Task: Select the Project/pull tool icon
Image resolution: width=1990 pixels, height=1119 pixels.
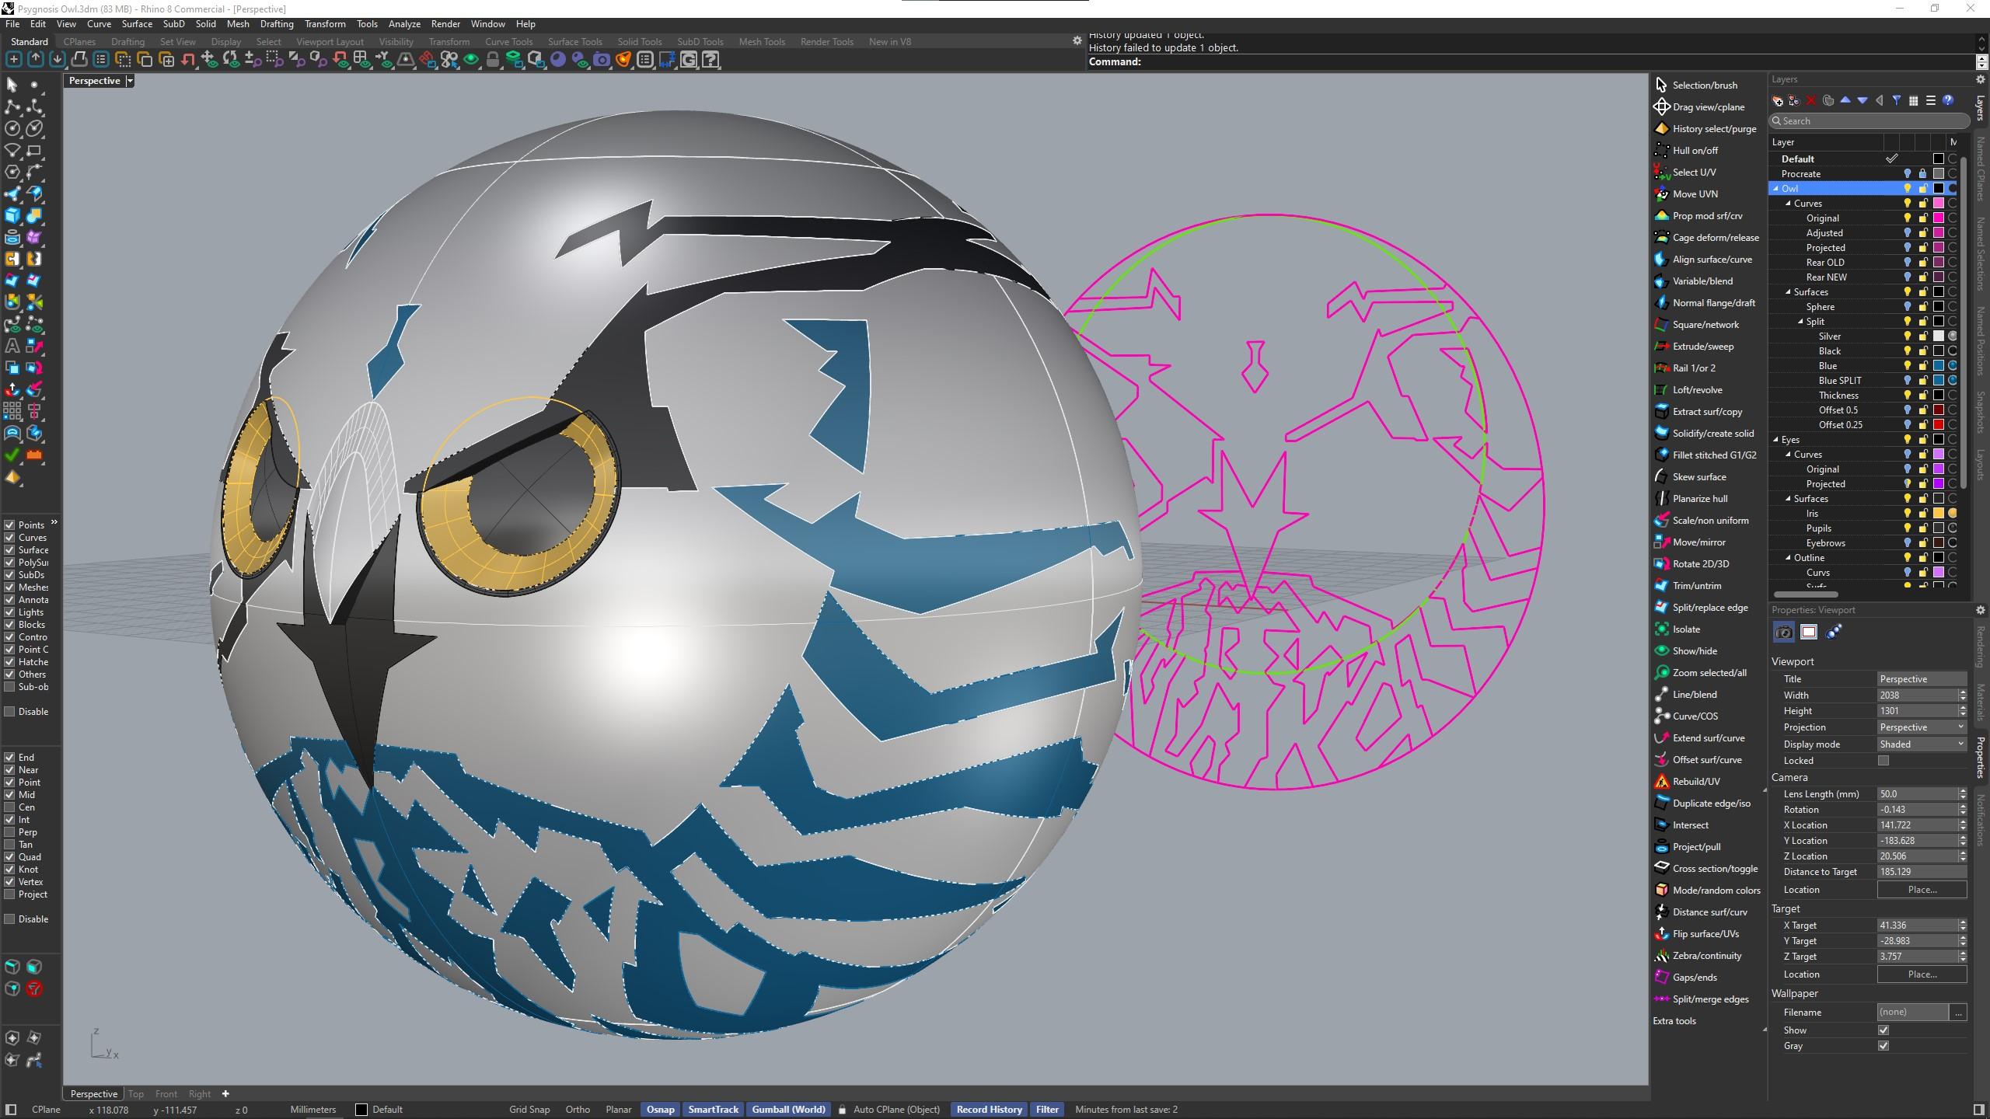Action: click(1662, 847)
